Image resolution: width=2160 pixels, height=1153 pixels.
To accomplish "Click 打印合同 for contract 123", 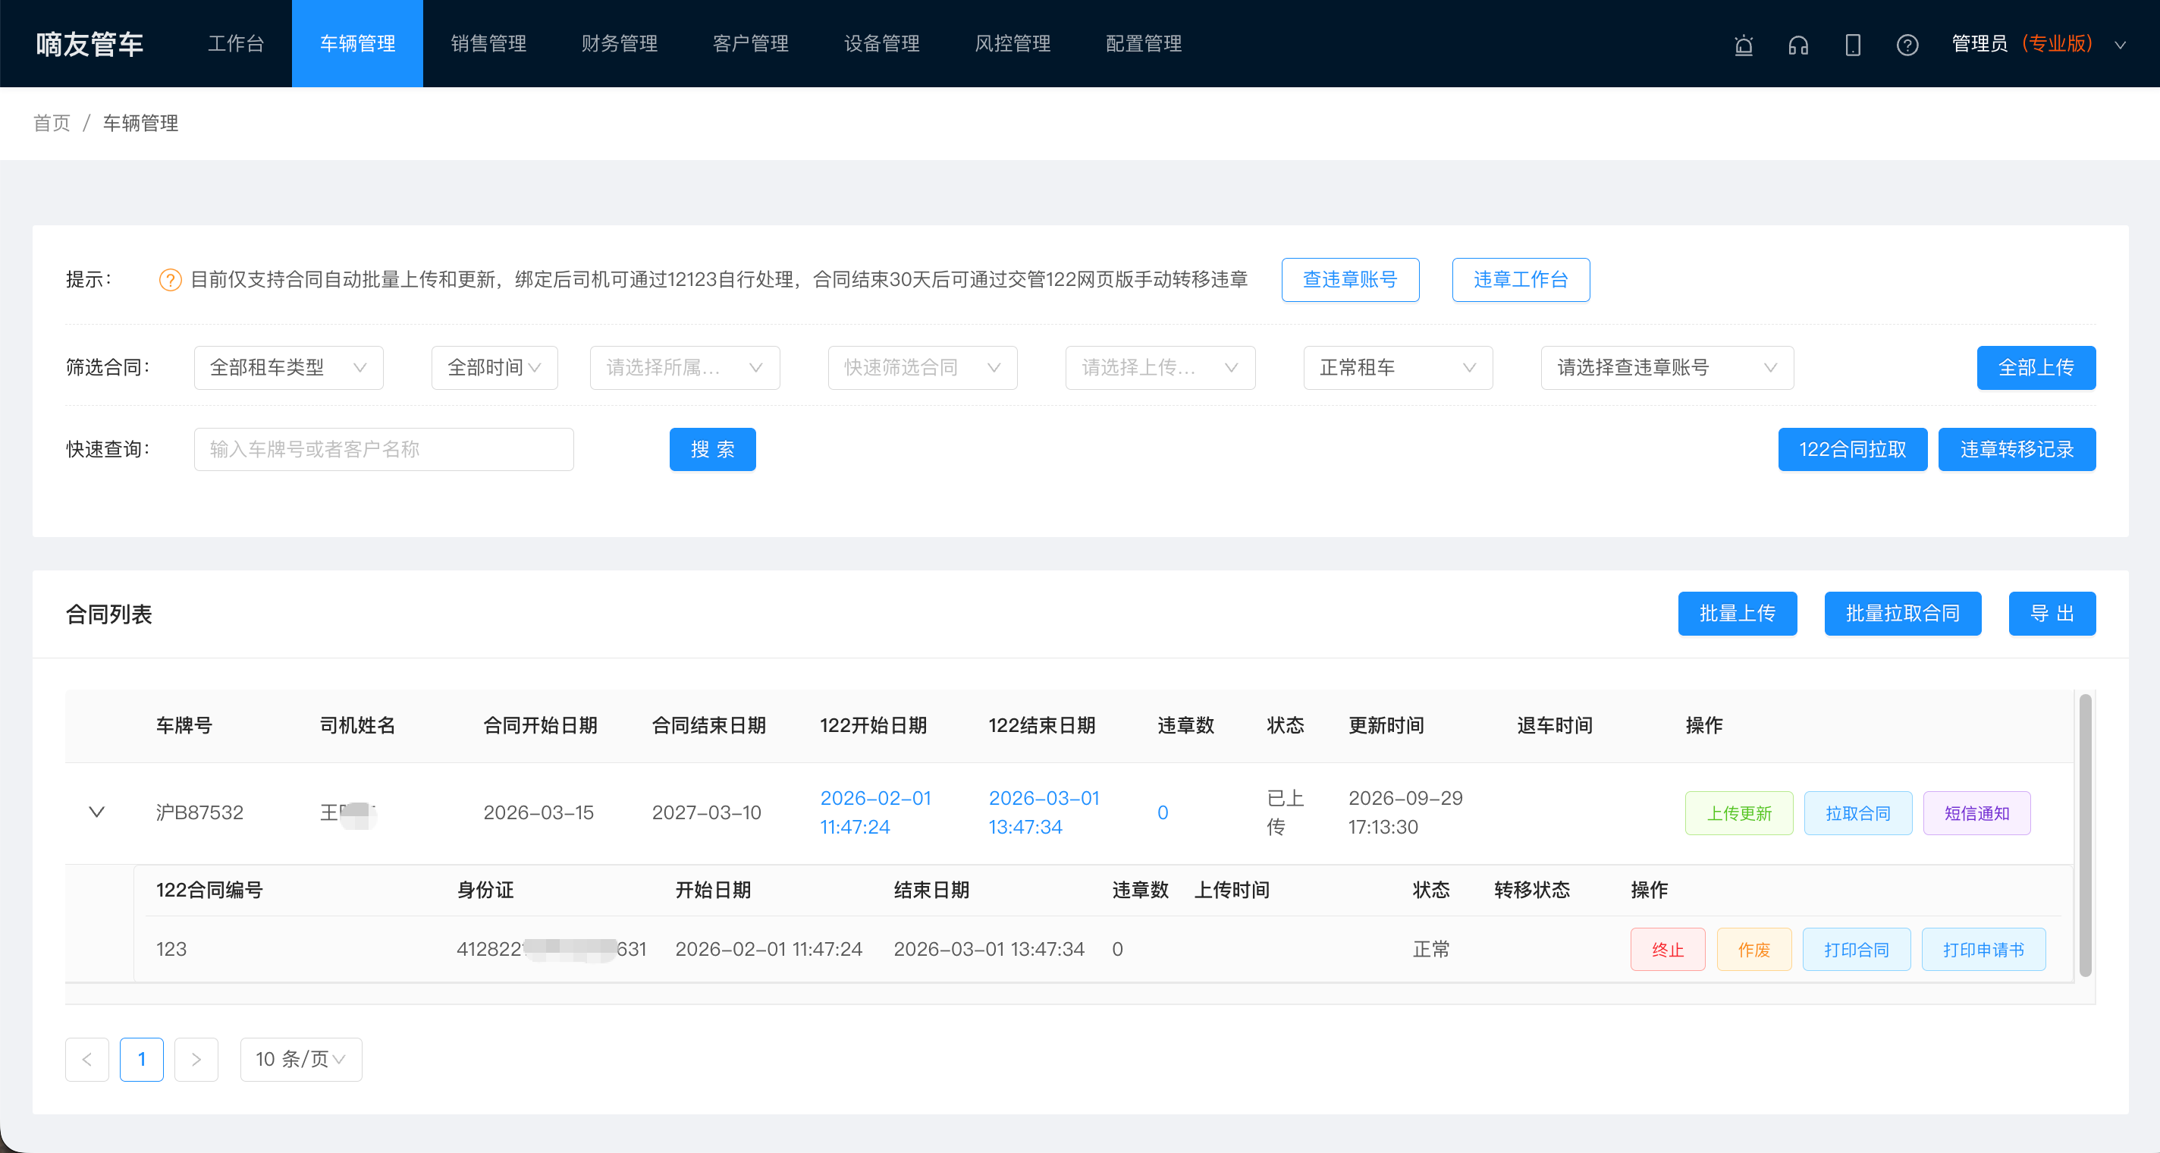I will coord(1857,949).
